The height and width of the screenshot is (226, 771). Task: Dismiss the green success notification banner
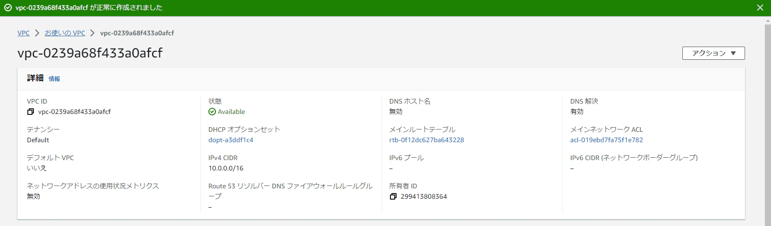(x=760, y=8)
